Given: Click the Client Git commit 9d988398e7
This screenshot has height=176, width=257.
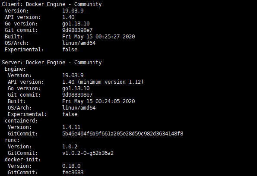Looking at the screenshot, I should click(77, 30).
